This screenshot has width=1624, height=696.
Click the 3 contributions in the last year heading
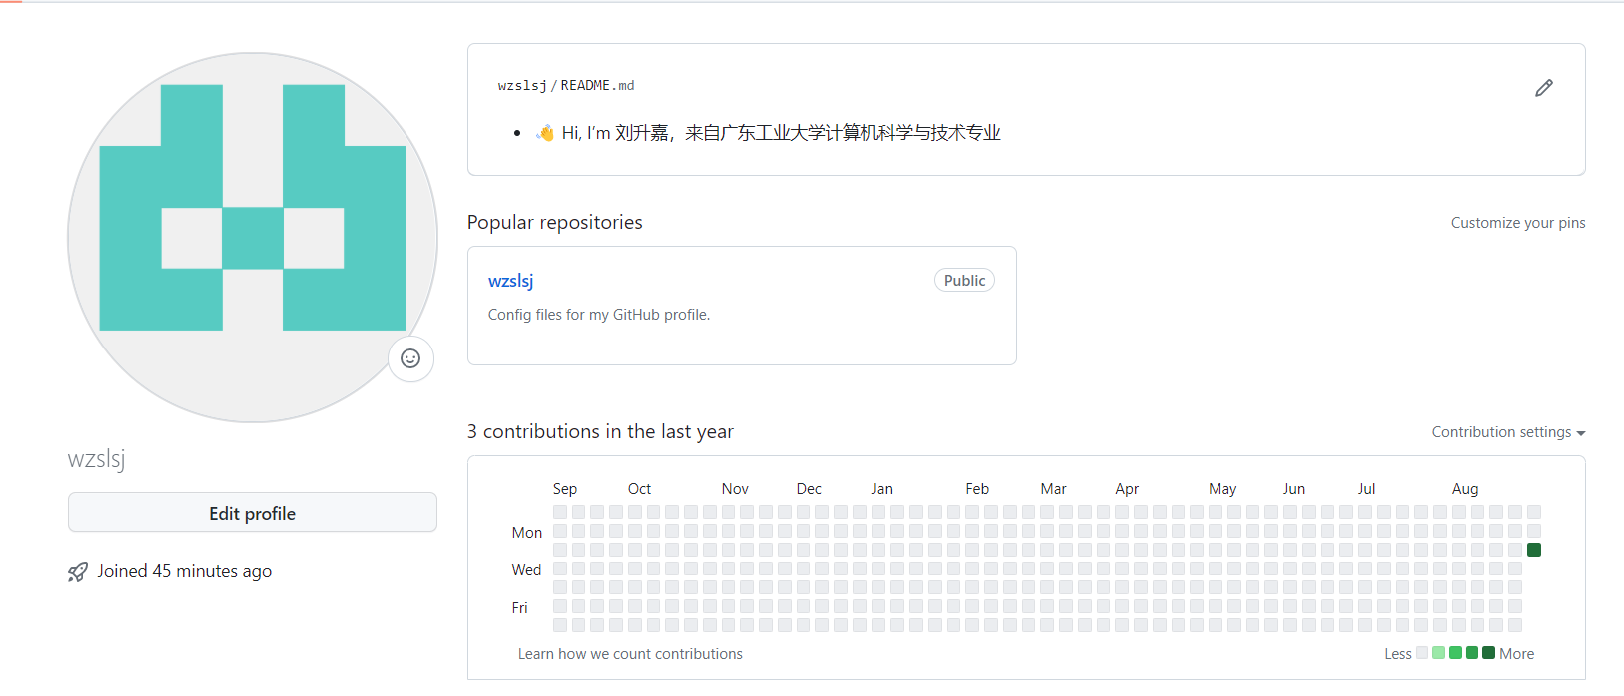point(600,432)
